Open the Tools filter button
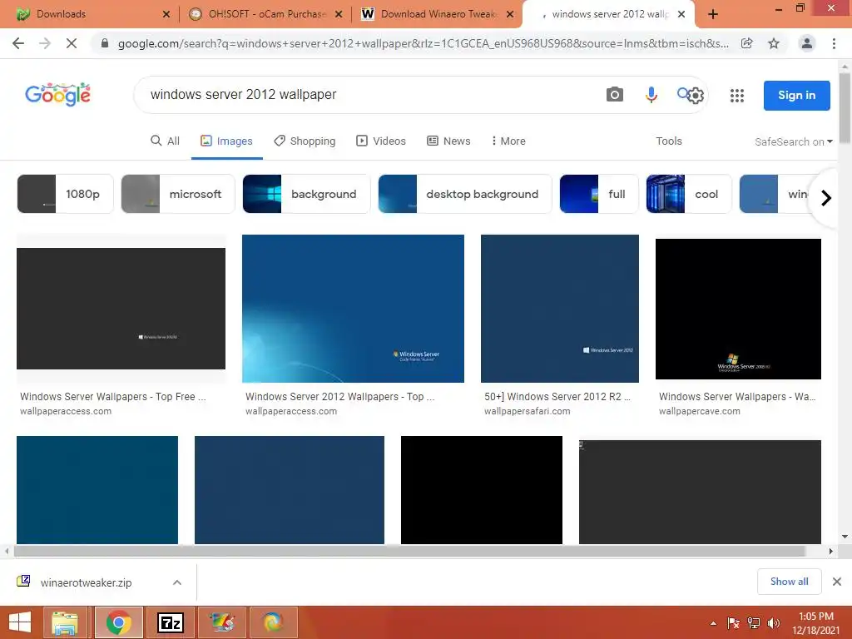 (x=668, y=141)
